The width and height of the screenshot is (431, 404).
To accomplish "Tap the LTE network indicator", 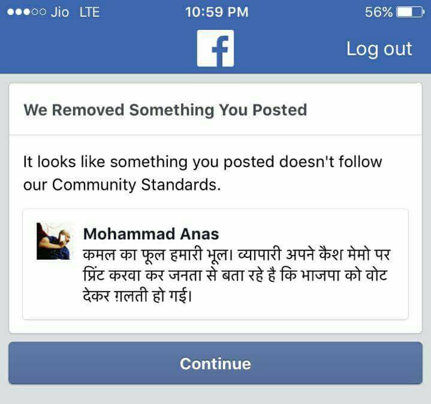I will pyautogui.click(x=89, y=13).
